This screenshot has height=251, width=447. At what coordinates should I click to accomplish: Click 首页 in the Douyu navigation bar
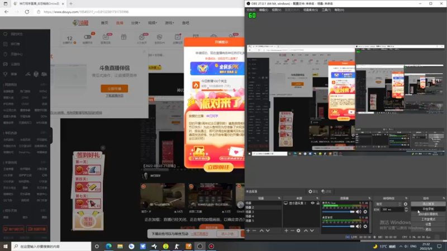point(104,23)
